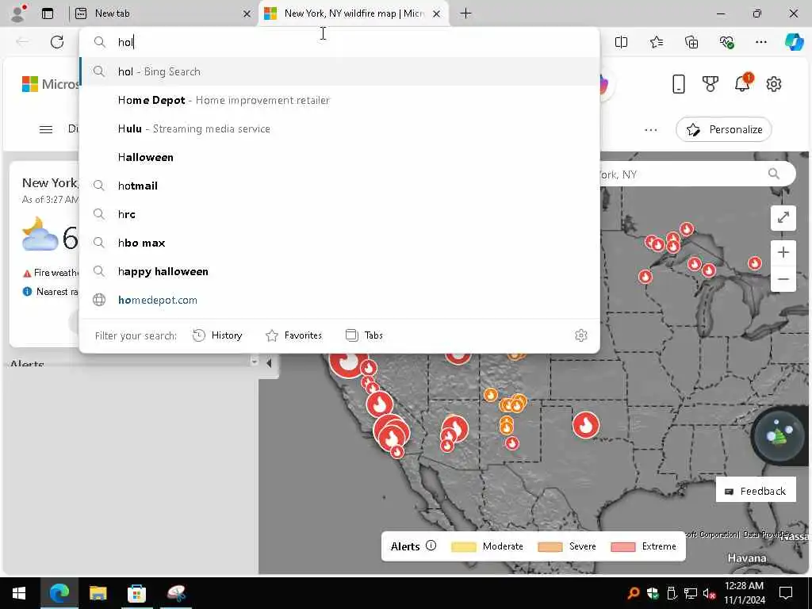Close the New tab tab
This screenshot has height=609, width=812.
pyautogui.click(x=247, y=14)
